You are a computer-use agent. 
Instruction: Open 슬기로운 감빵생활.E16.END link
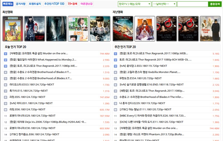click(152, 84)
